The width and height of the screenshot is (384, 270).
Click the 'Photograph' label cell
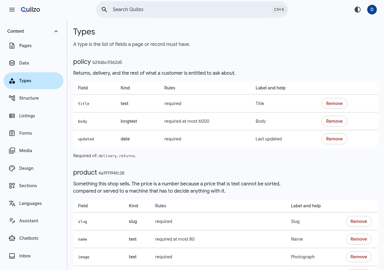pyautogui.click(x=303, y=257)
